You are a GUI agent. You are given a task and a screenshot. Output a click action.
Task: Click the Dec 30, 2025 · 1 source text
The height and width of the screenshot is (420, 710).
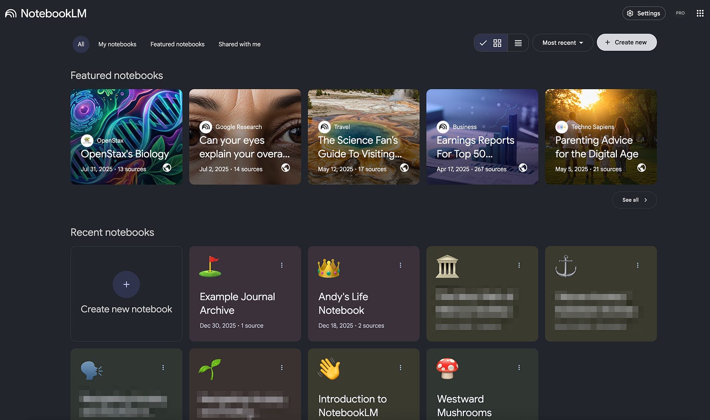(x=232, y=326)
